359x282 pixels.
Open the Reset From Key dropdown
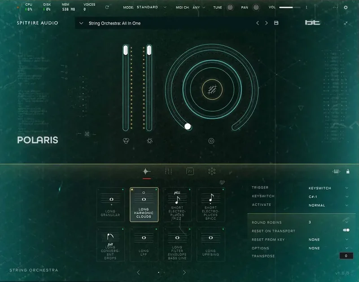coord(328,239)
